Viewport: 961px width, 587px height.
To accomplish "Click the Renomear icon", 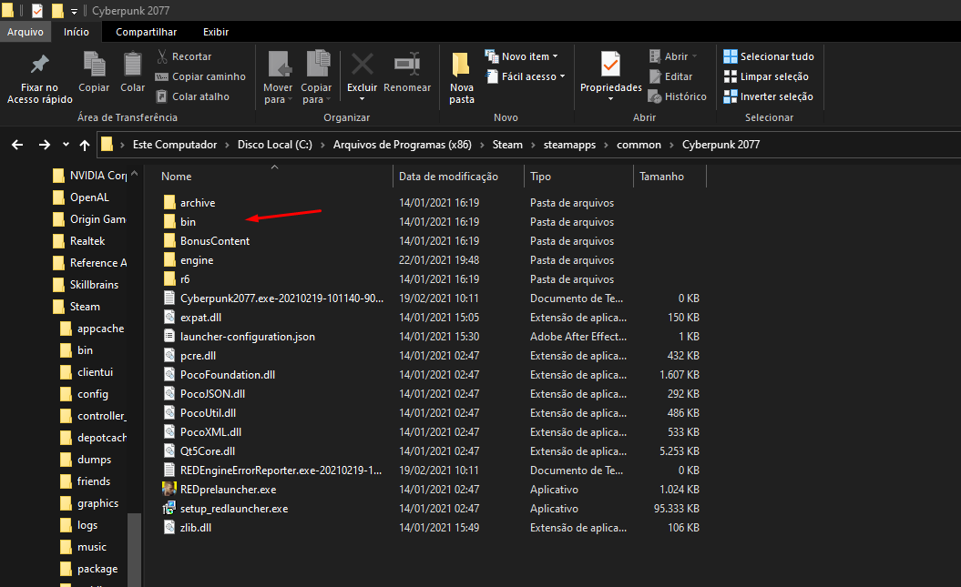I will pos(407,64).
